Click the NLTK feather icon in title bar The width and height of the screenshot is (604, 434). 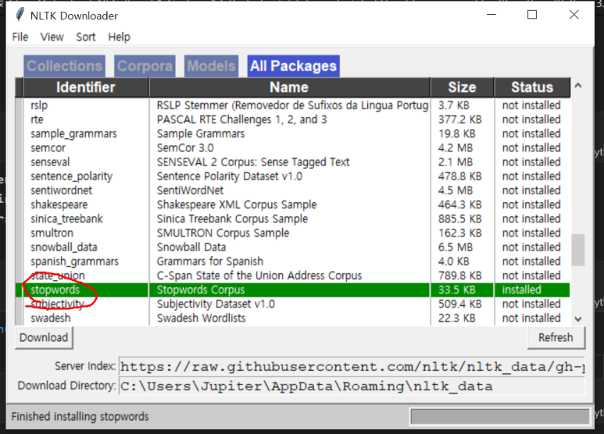pos(20,15)
